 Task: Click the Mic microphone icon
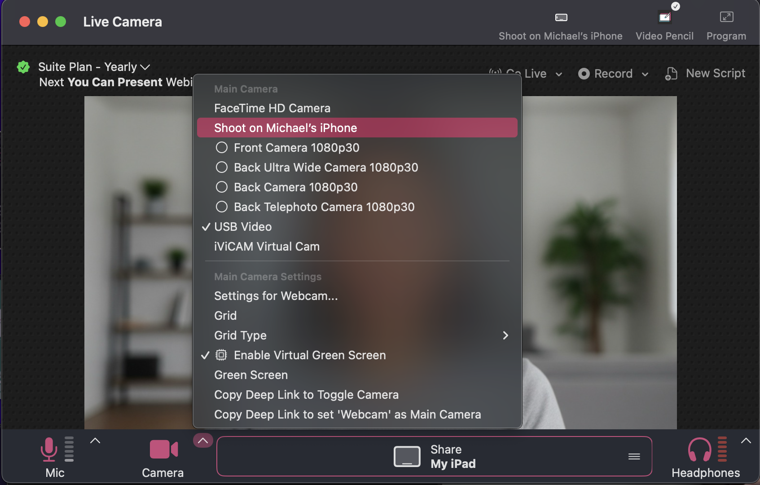(48, 450)
